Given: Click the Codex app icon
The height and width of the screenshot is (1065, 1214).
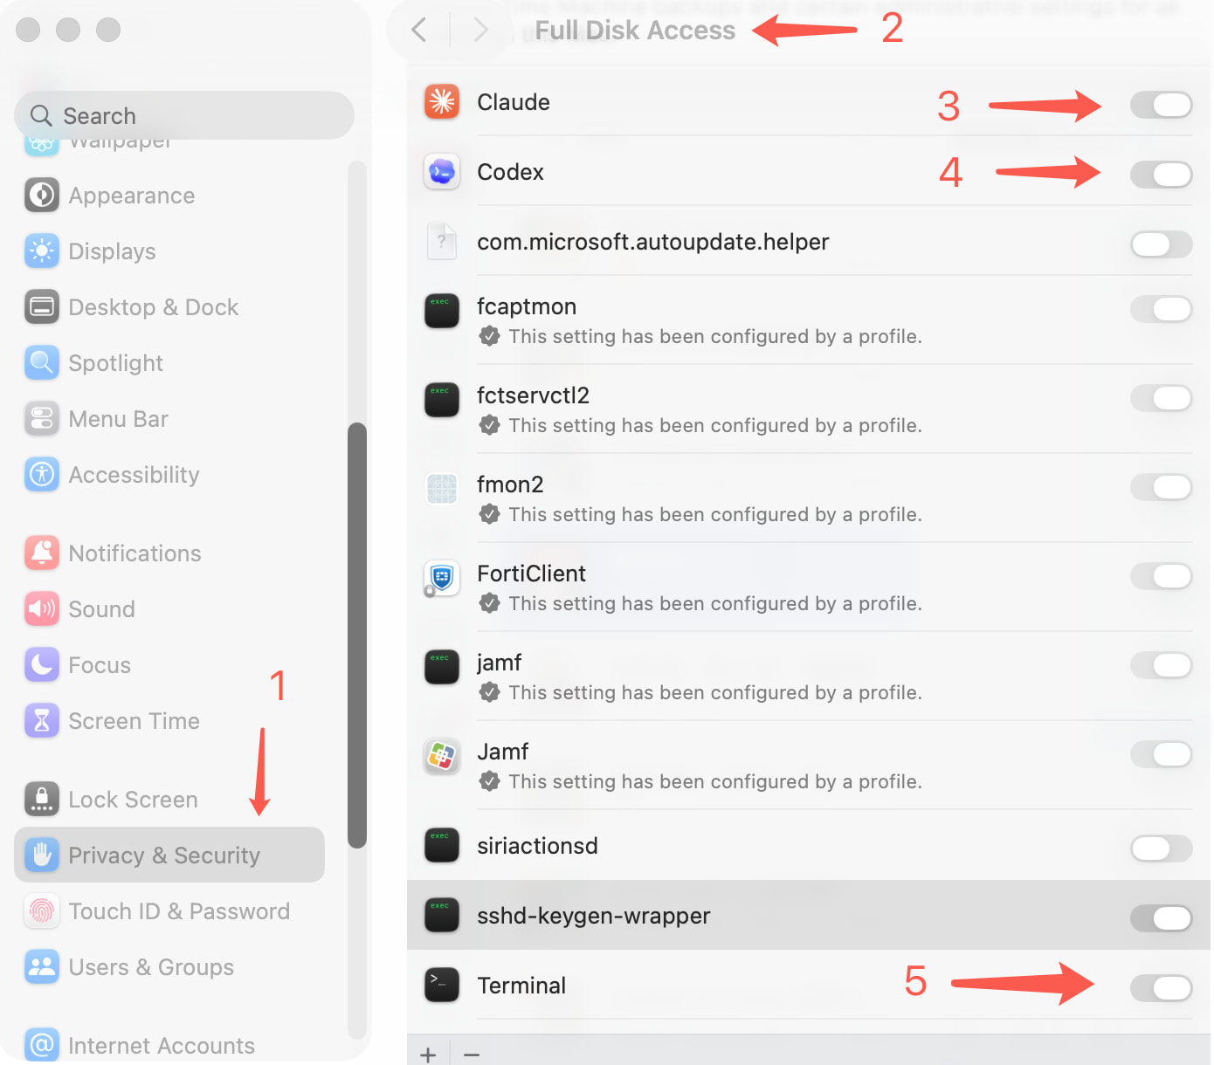Looking at the screenshot, I should [442, 172].
